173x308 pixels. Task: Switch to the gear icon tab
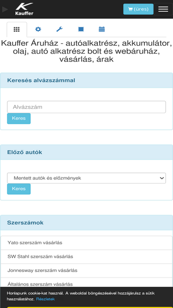point(38,30)
